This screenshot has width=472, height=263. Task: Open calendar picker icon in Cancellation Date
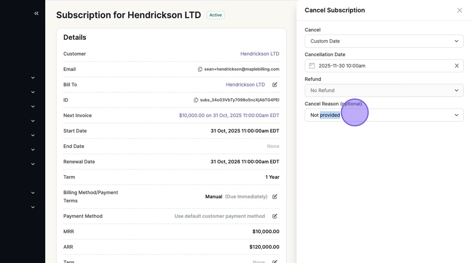312,66
